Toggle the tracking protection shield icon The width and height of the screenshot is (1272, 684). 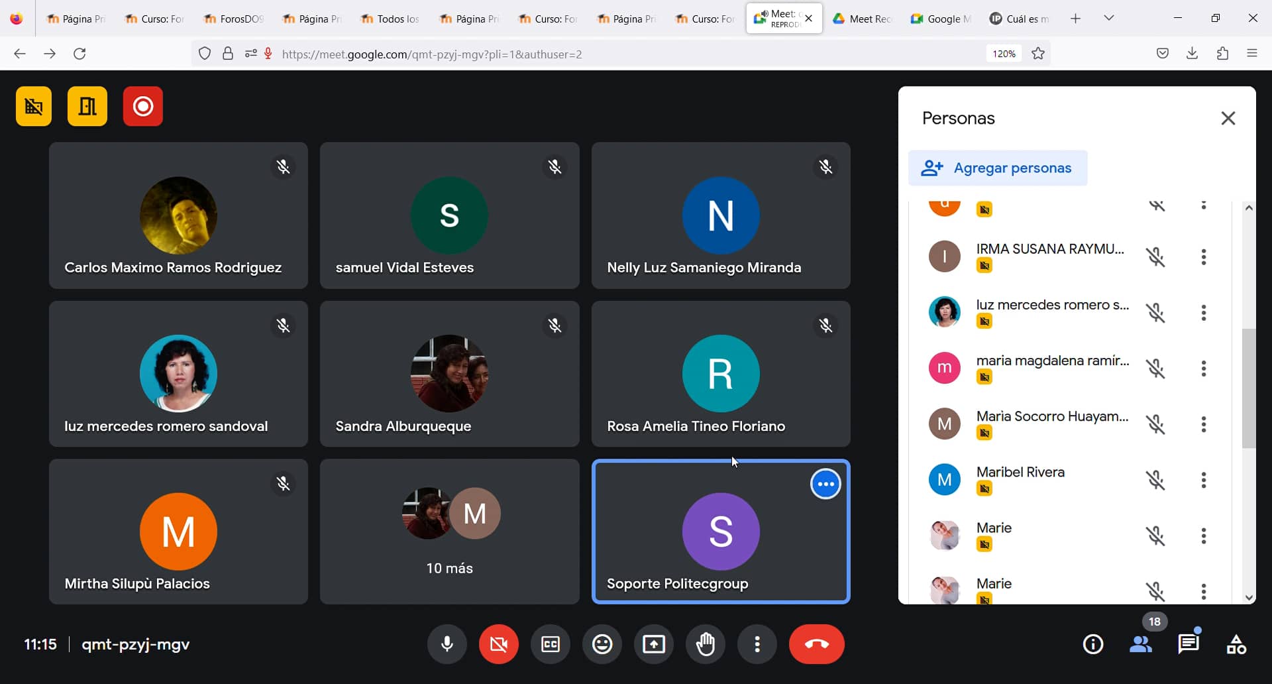[204, 54]
